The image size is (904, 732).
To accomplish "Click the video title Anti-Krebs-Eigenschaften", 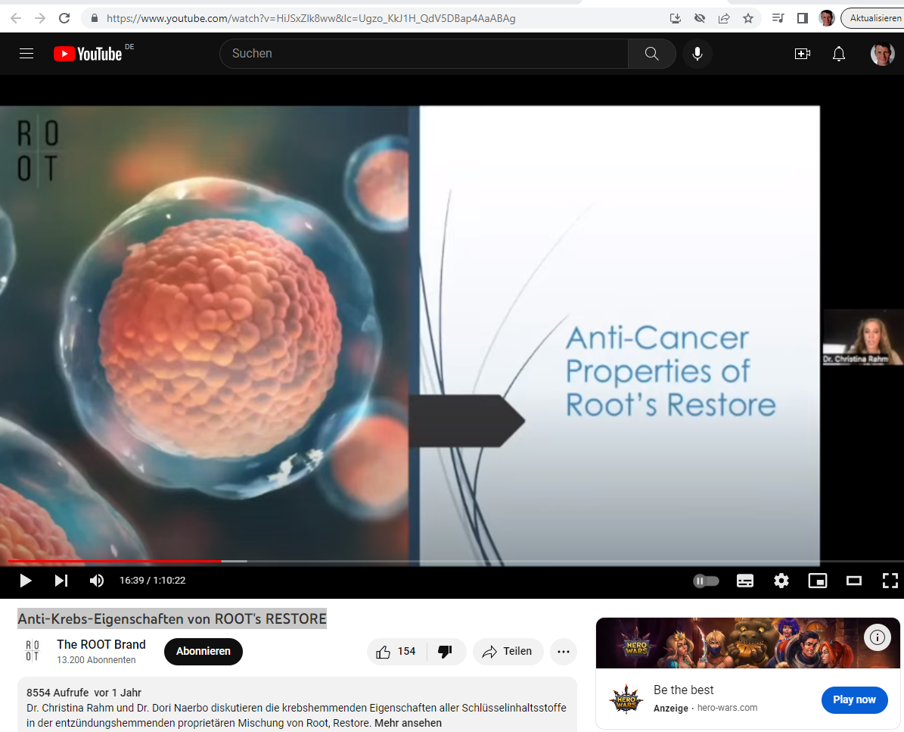I will [x=172, y=618].
